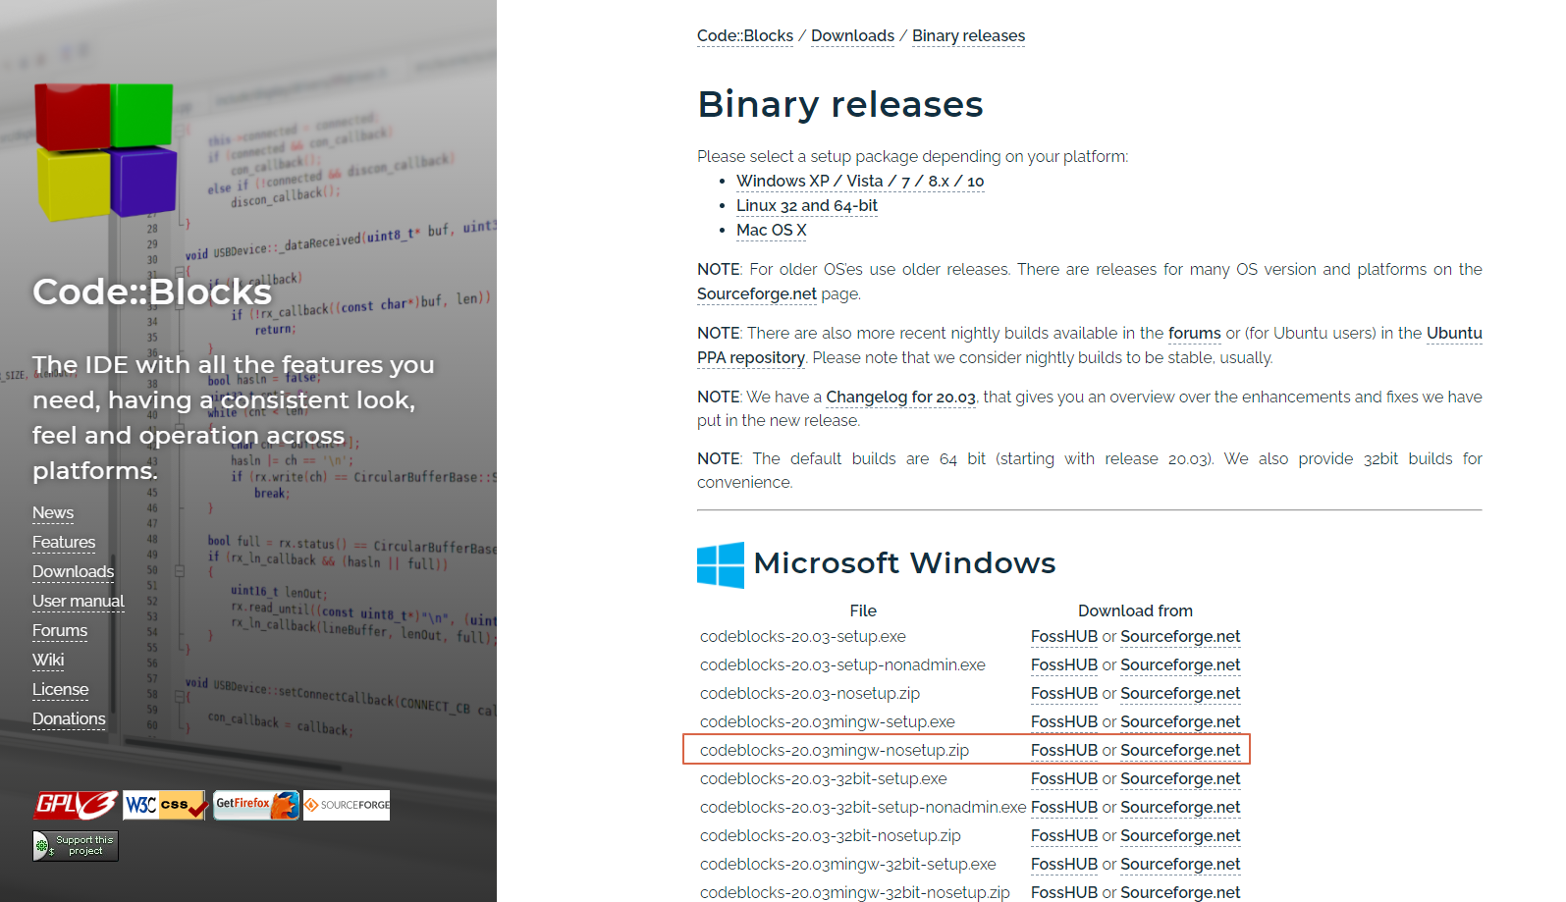Download codeblocks-20.03mingw-32bit-setup.exe from Sourceforge.net
Viewport: 1566px width, 902px height.
click(1180, 865)
